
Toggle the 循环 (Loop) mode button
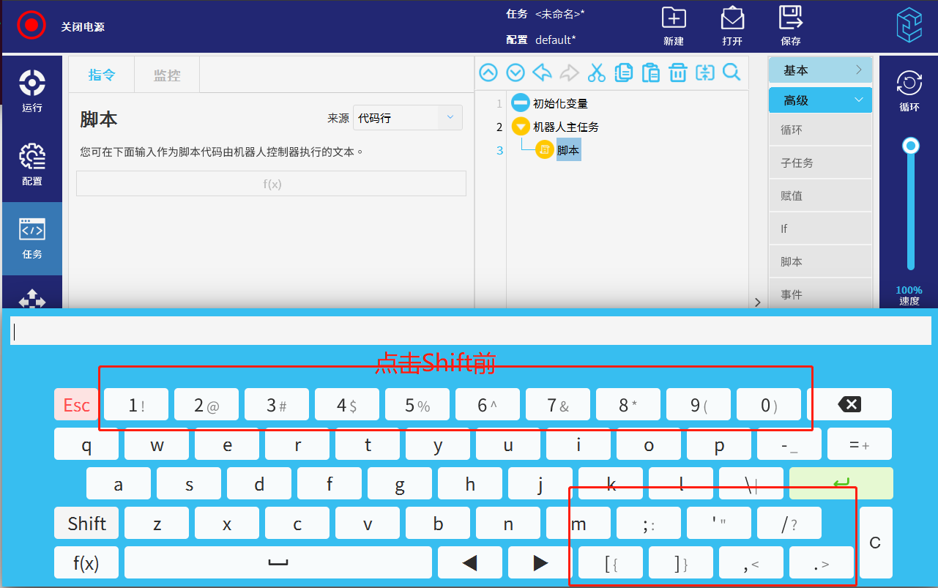tap(909, 89)
